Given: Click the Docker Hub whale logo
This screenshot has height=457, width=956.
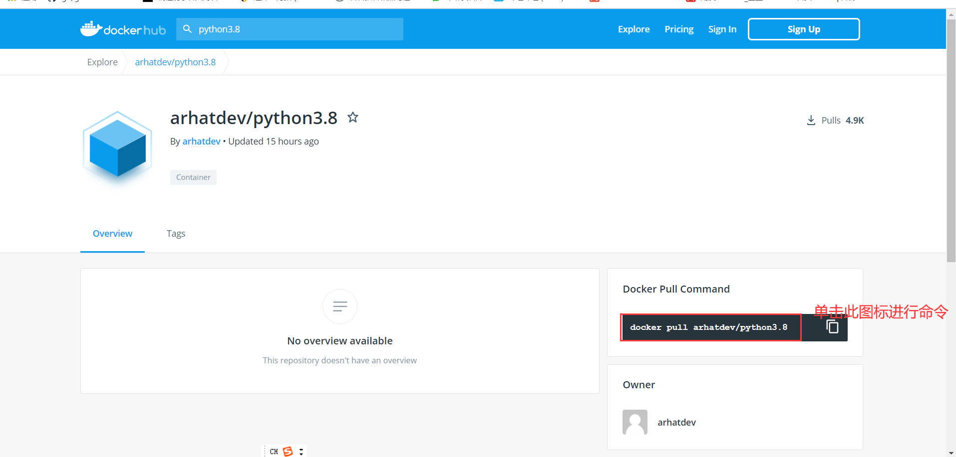Looking at the screenshot, I should pyautogui.click(x=90, y=28).
